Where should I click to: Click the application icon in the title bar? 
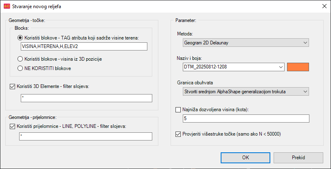(x=7, y=7)
